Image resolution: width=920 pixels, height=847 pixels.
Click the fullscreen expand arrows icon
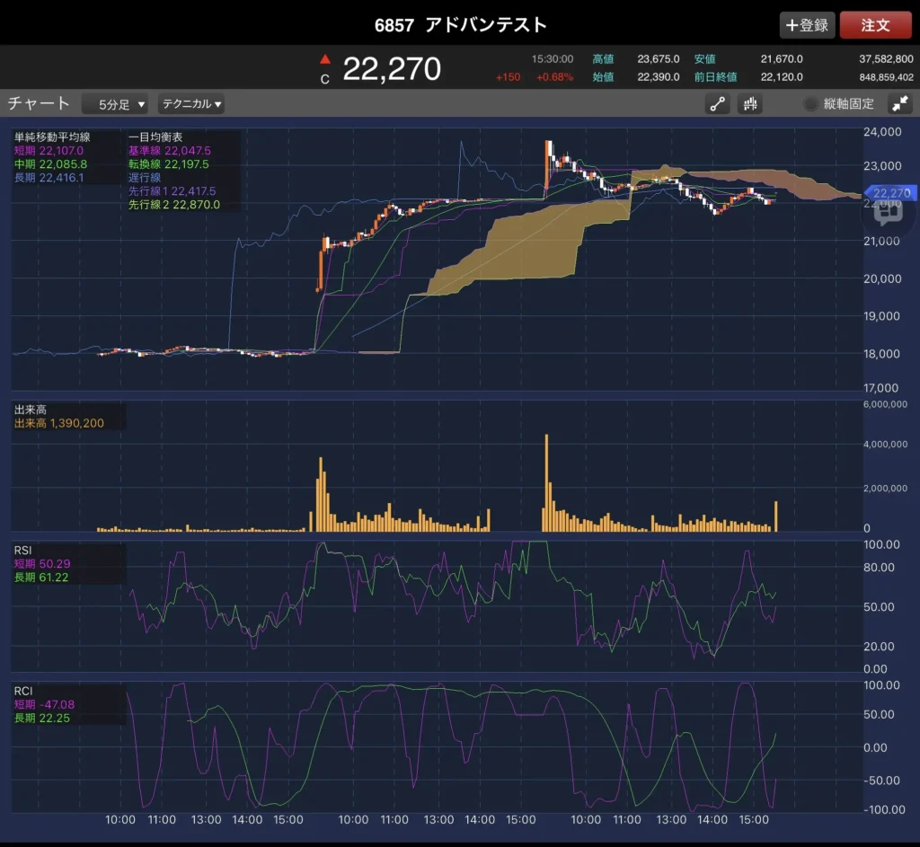point(899,104)
